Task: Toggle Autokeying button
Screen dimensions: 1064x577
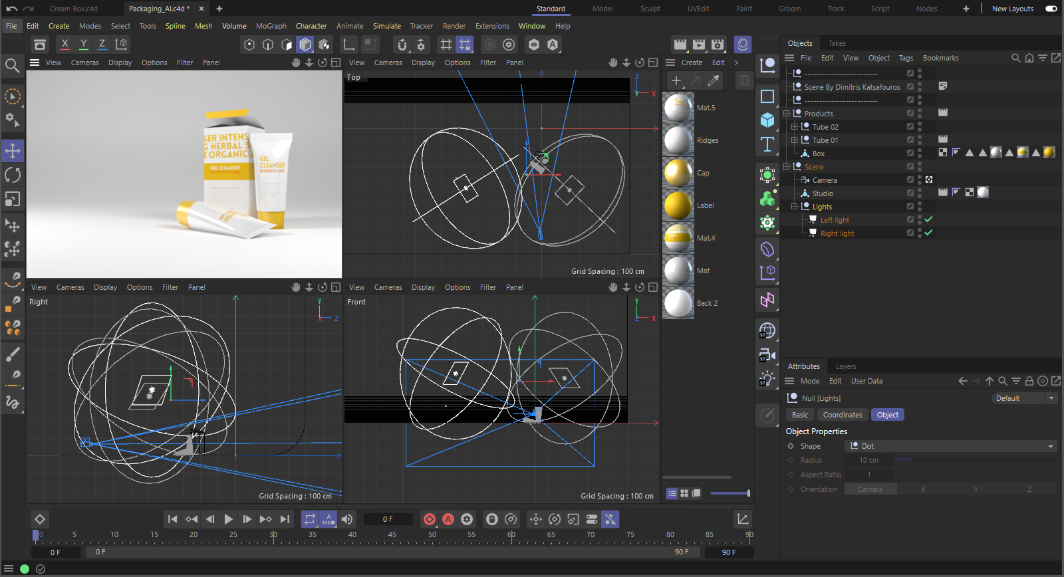Action: (x=448, y=519)
